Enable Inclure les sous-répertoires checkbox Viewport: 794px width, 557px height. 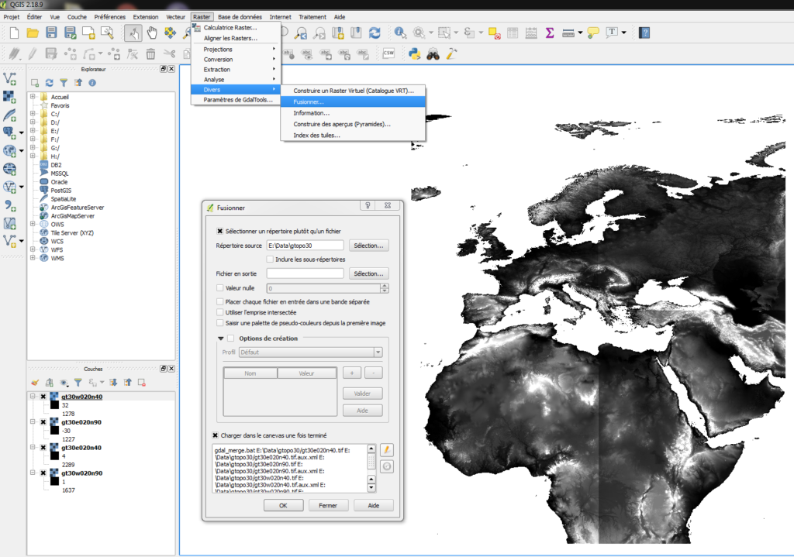(270, 259)
